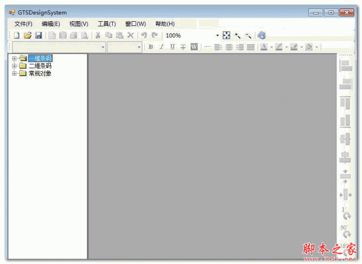Create a new document with the New icon
362x264 pixels.
click(17, 36)
